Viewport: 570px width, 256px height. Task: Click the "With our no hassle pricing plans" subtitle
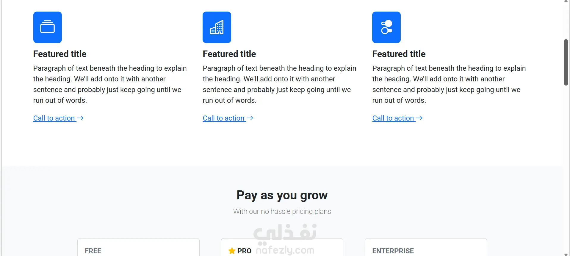282,211
